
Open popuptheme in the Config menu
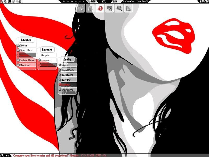tap(68, 70)
